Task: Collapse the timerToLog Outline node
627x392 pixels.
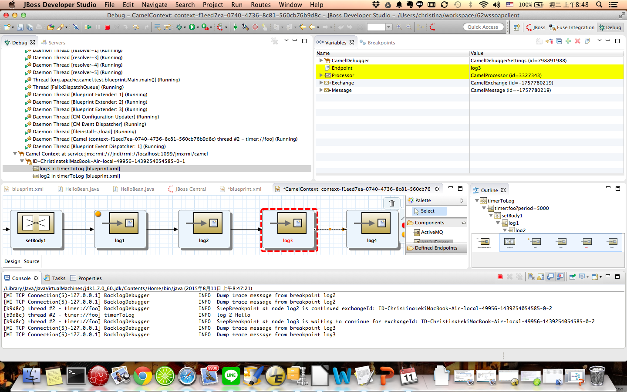Action: [477, 201]
